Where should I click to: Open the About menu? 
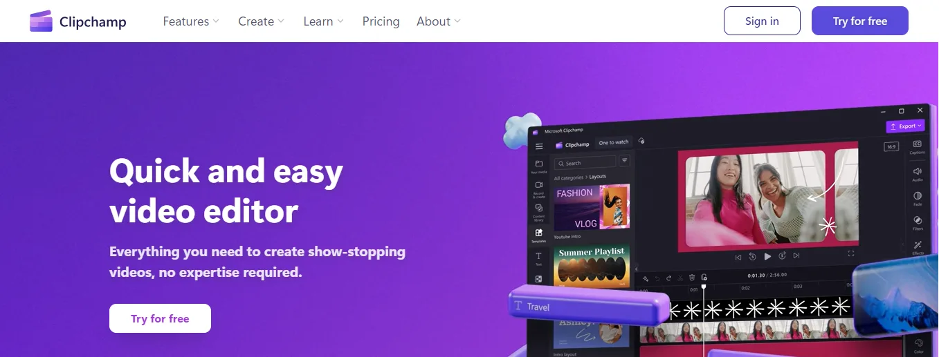(x=439, y=21)
